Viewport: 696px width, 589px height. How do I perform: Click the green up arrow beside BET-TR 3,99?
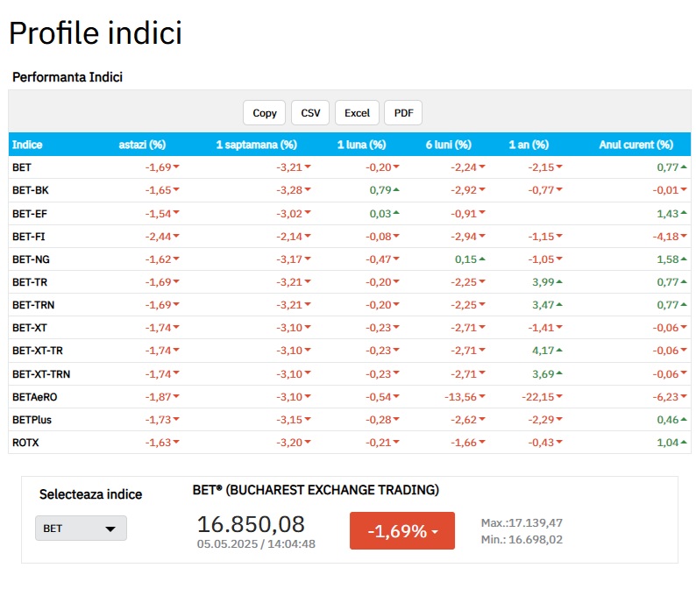pyautogui.click(x=559, y=281)
